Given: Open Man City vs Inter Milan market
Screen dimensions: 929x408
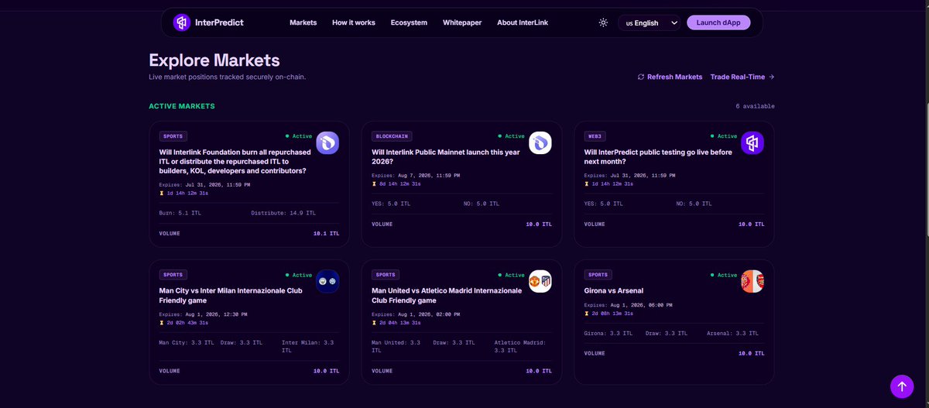Looking at the screenshot, I should tap(232, 296).
